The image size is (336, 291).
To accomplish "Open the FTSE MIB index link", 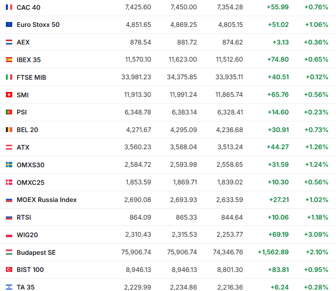I will pyautogui.click(x=31, y=77).
